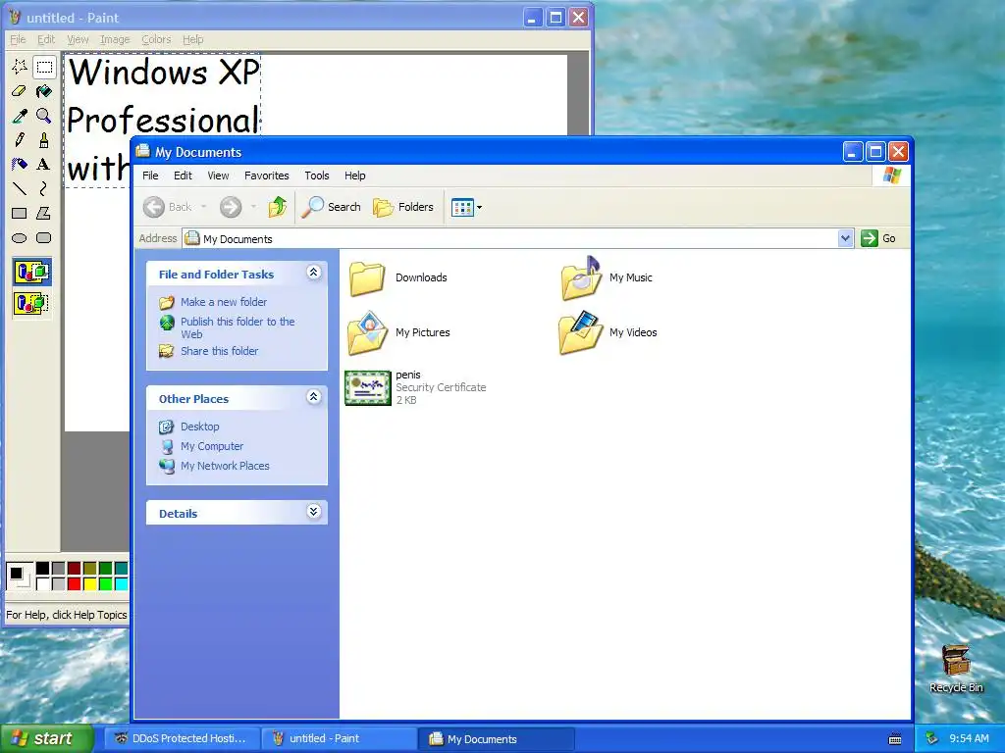Select the Ellipse tool in Paint
Viewport: 1005px width, 753px height.
(20, 238)
